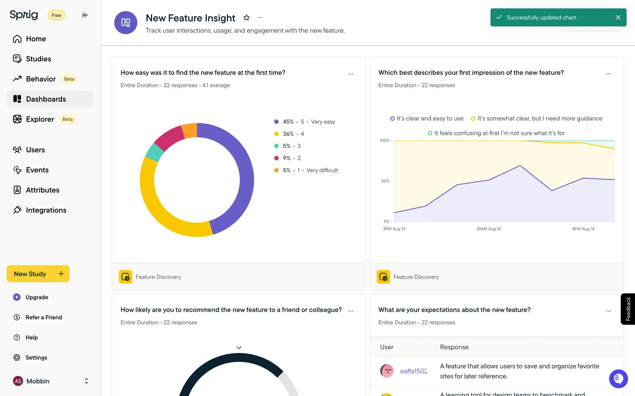This screenshot has height=396, width=635.
Task: Expand the Mobbin account switcher
Action: [x=86, y=381]
